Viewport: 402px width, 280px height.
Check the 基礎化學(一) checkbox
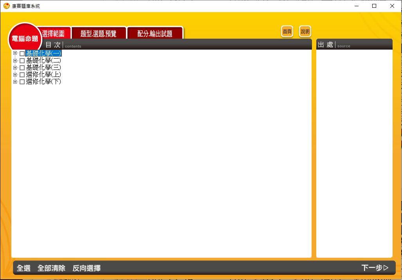coord(22,54)
